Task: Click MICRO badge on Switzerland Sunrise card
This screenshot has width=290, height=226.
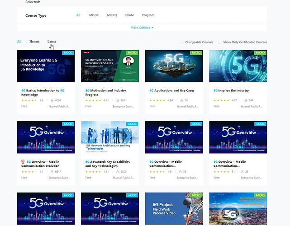Action: coord(260,195)
